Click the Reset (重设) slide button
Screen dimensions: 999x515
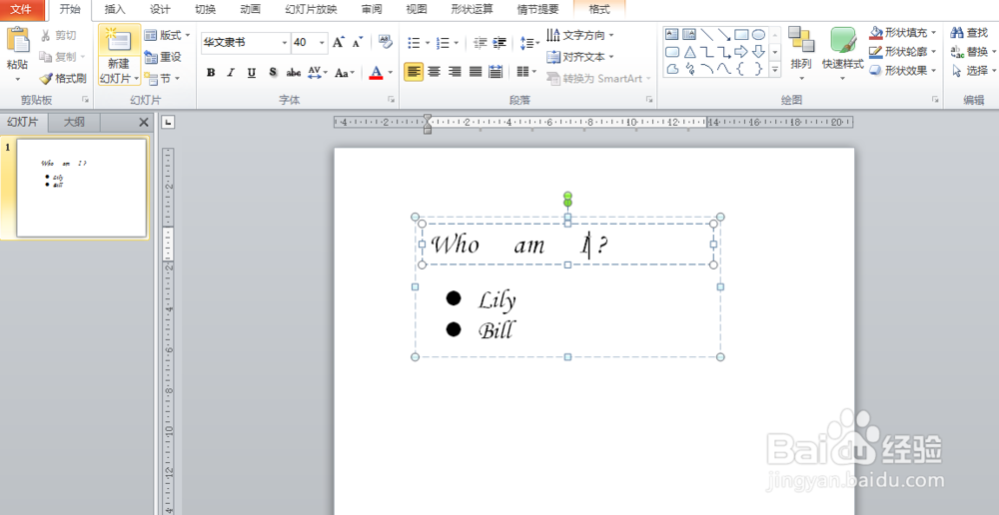click(163, 57)
